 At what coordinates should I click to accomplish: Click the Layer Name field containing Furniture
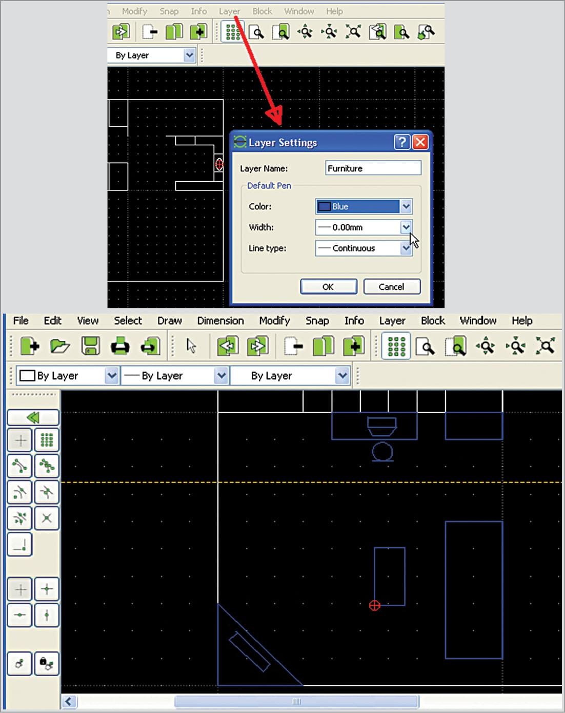373,168
